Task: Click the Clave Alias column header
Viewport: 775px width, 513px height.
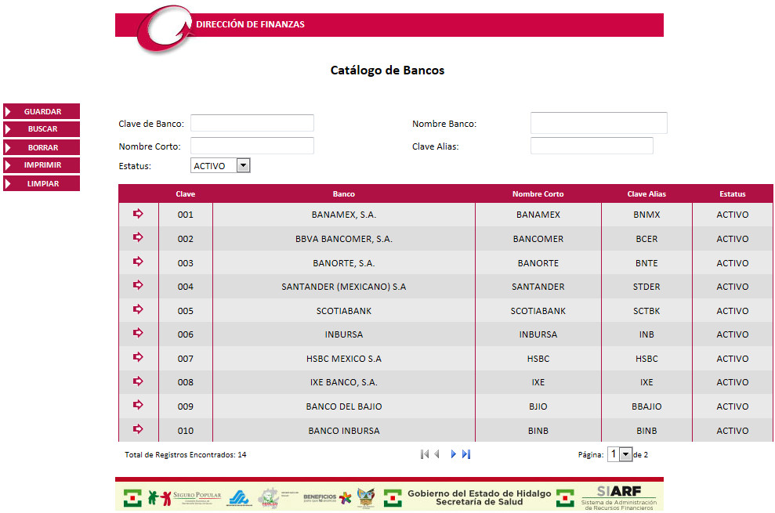Action: click(x=646, y=193)
